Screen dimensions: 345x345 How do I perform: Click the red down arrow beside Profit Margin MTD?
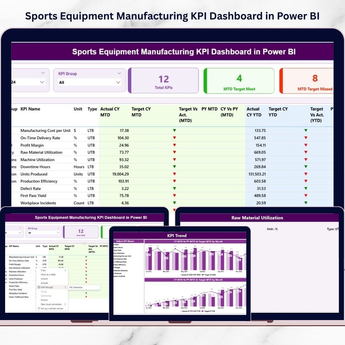174,145
